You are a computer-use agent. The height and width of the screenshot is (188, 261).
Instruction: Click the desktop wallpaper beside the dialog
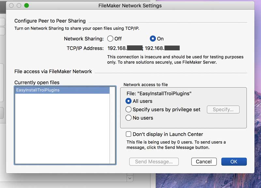click(258, 98)
